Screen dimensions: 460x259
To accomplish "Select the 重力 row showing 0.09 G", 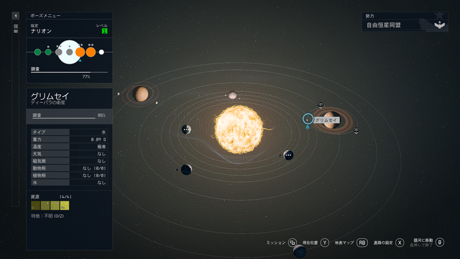I will pyautogui.click(x=69, y=139).
